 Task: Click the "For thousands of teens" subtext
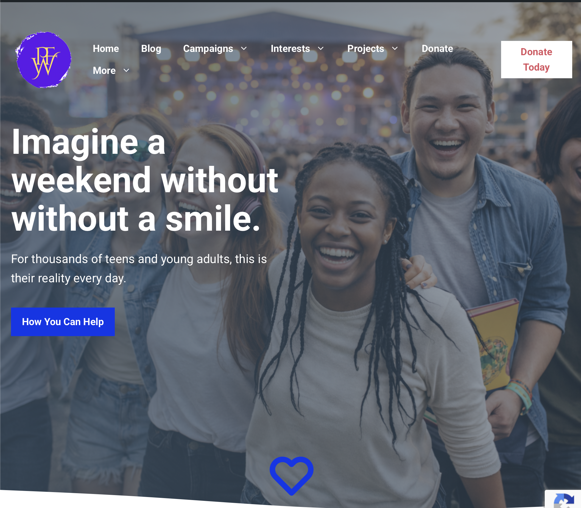[x=139, y=269]
